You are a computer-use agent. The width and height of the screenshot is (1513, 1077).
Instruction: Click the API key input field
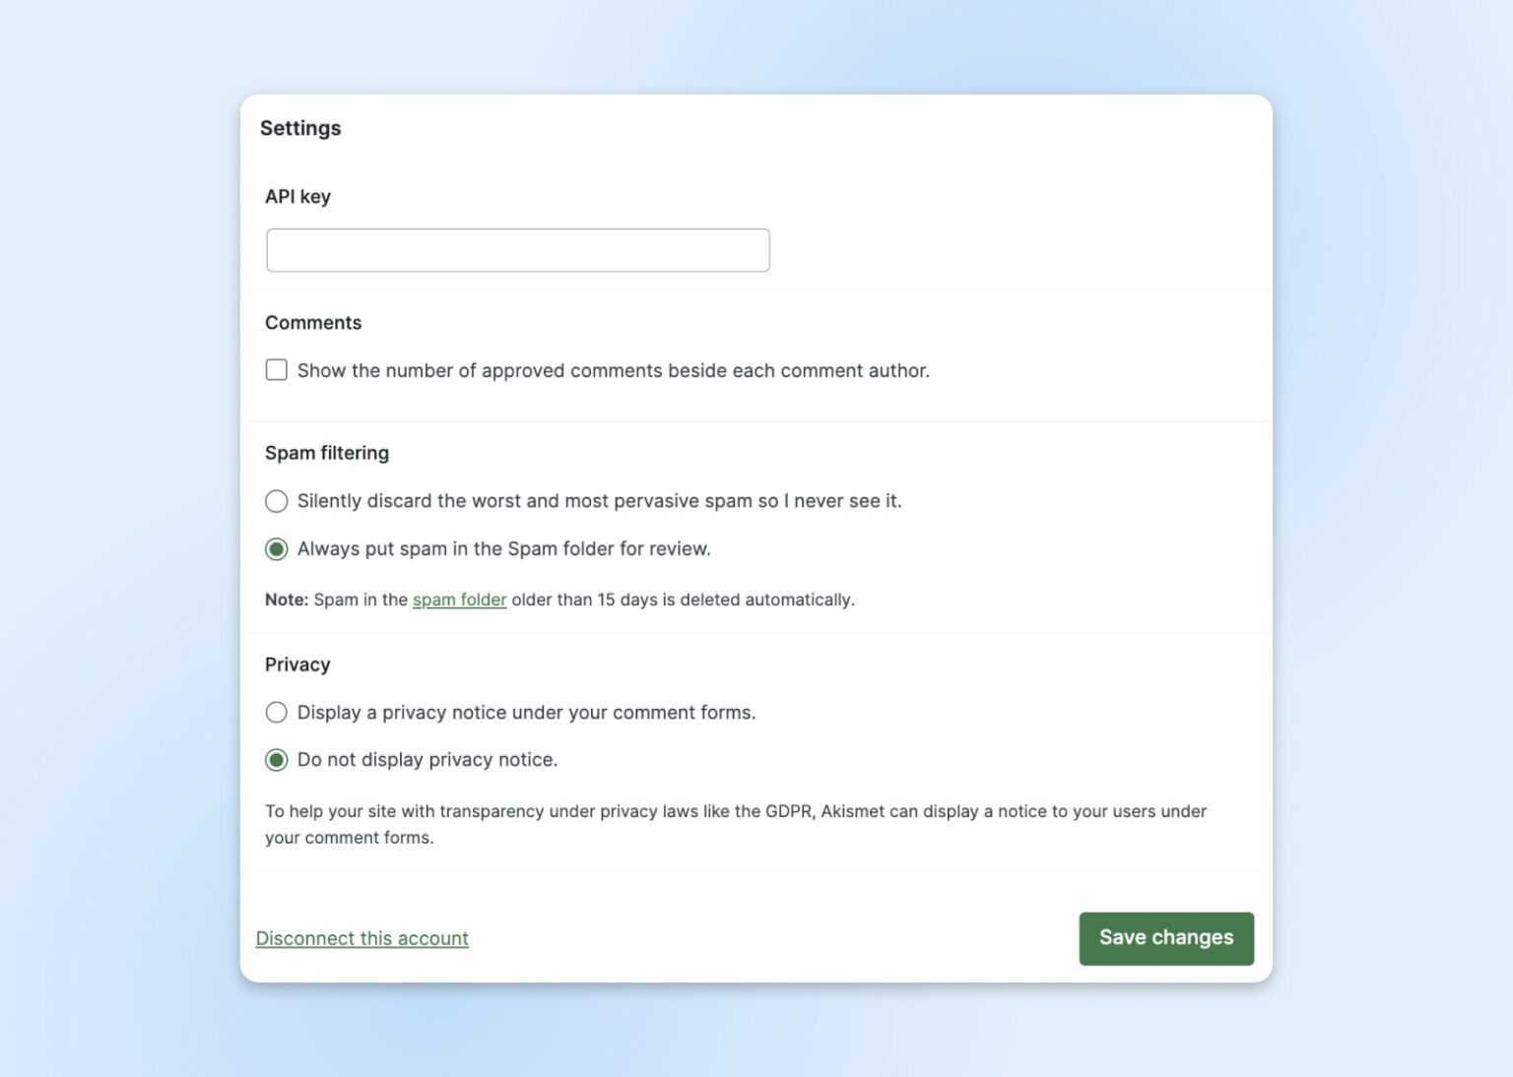tap(517, 250)
